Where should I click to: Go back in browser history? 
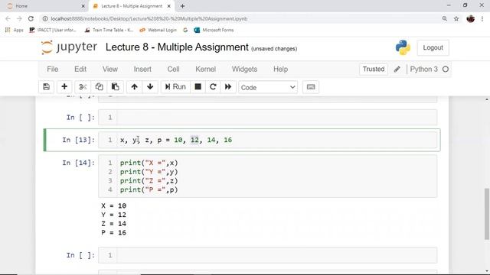(8, 18)
